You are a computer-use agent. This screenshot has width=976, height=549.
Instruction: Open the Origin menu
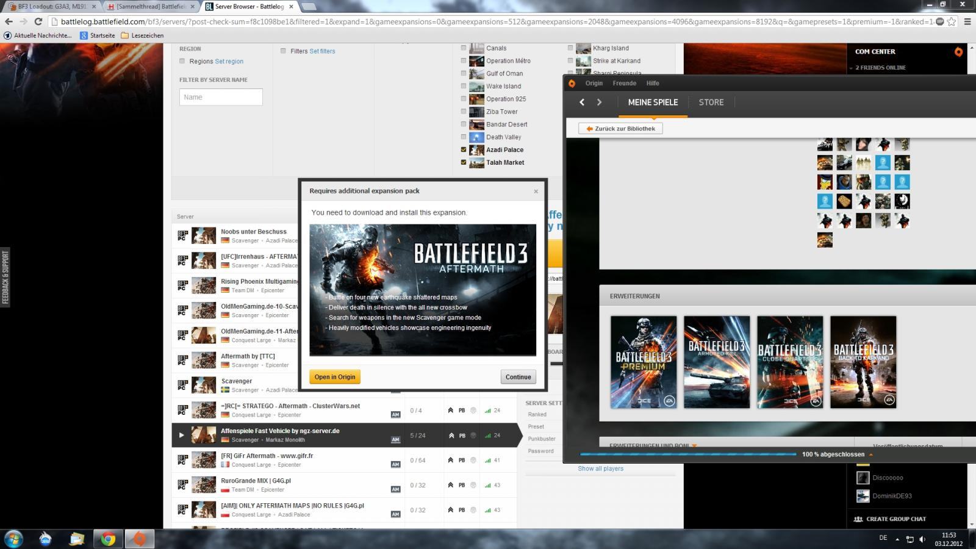(594, 84)
